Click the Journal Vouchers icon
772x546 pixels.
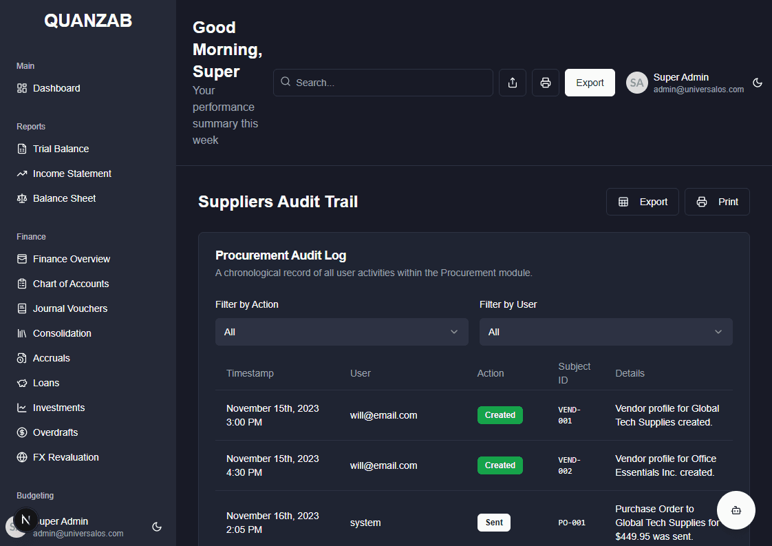[21, 308]
